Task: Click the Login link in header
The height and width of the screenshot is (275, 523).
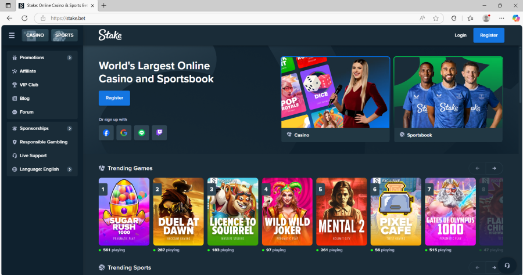Action: [x=460, y=35]
